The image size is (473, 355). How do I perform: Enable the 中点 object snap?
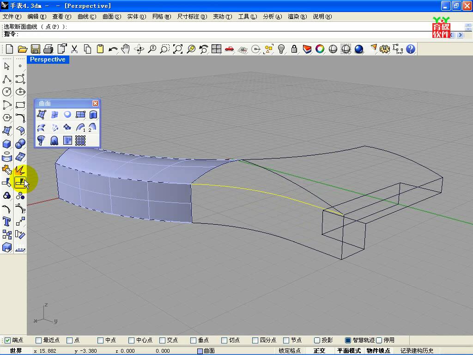100,340
